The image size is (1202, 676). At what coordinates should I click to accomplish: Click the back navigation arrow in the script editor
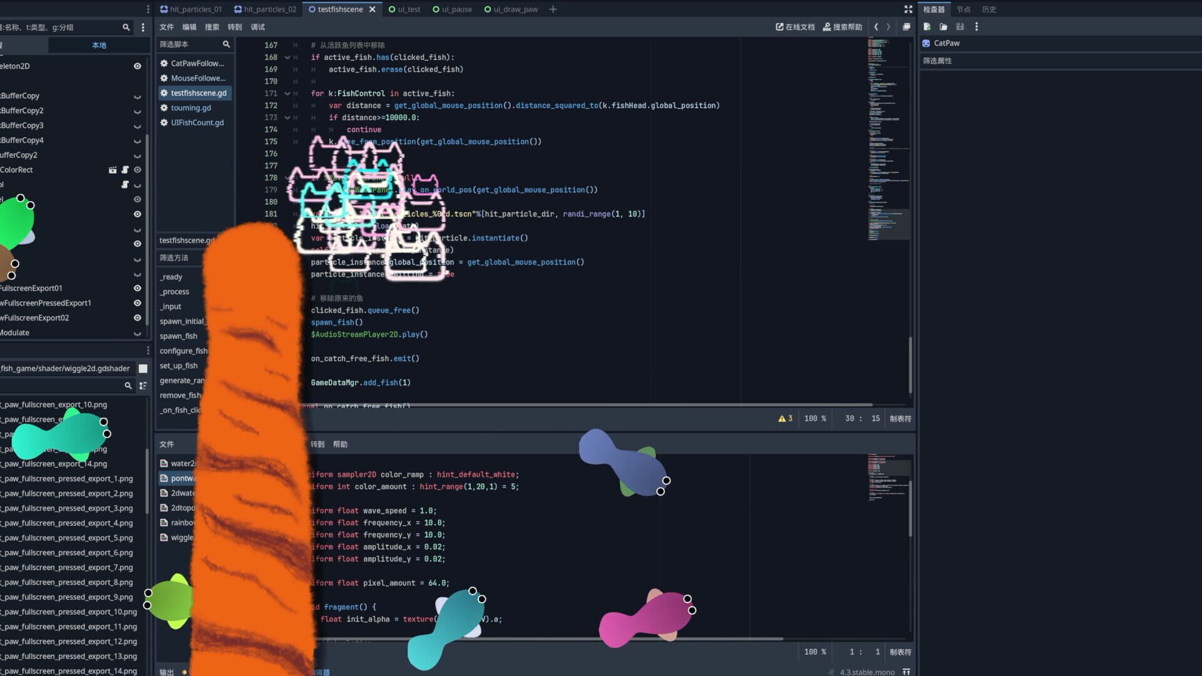click(x=876, y=27)
